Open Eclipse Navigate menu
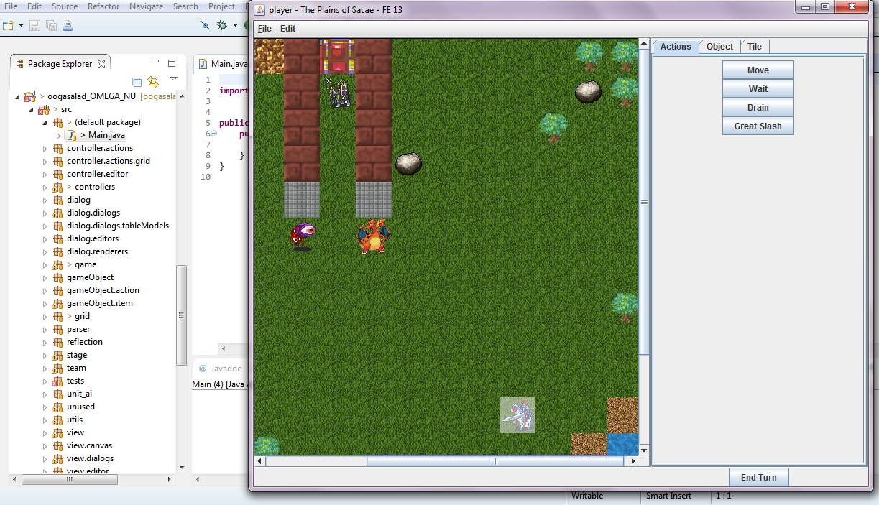The image size is (879, 505). point(146,6)
